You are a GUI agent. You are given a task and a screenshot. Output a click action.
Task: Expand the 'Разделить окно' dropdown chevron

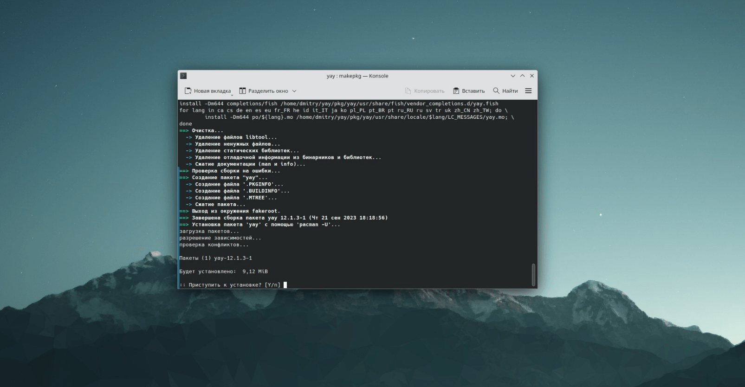294,91
